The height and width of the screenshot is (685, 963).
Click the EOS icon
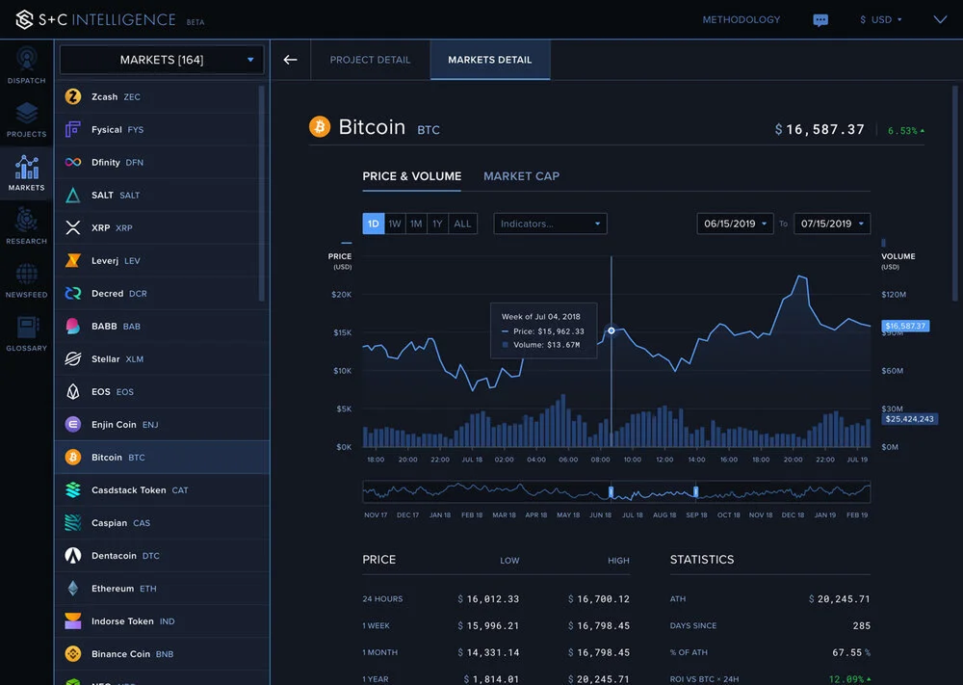(73, 391)
